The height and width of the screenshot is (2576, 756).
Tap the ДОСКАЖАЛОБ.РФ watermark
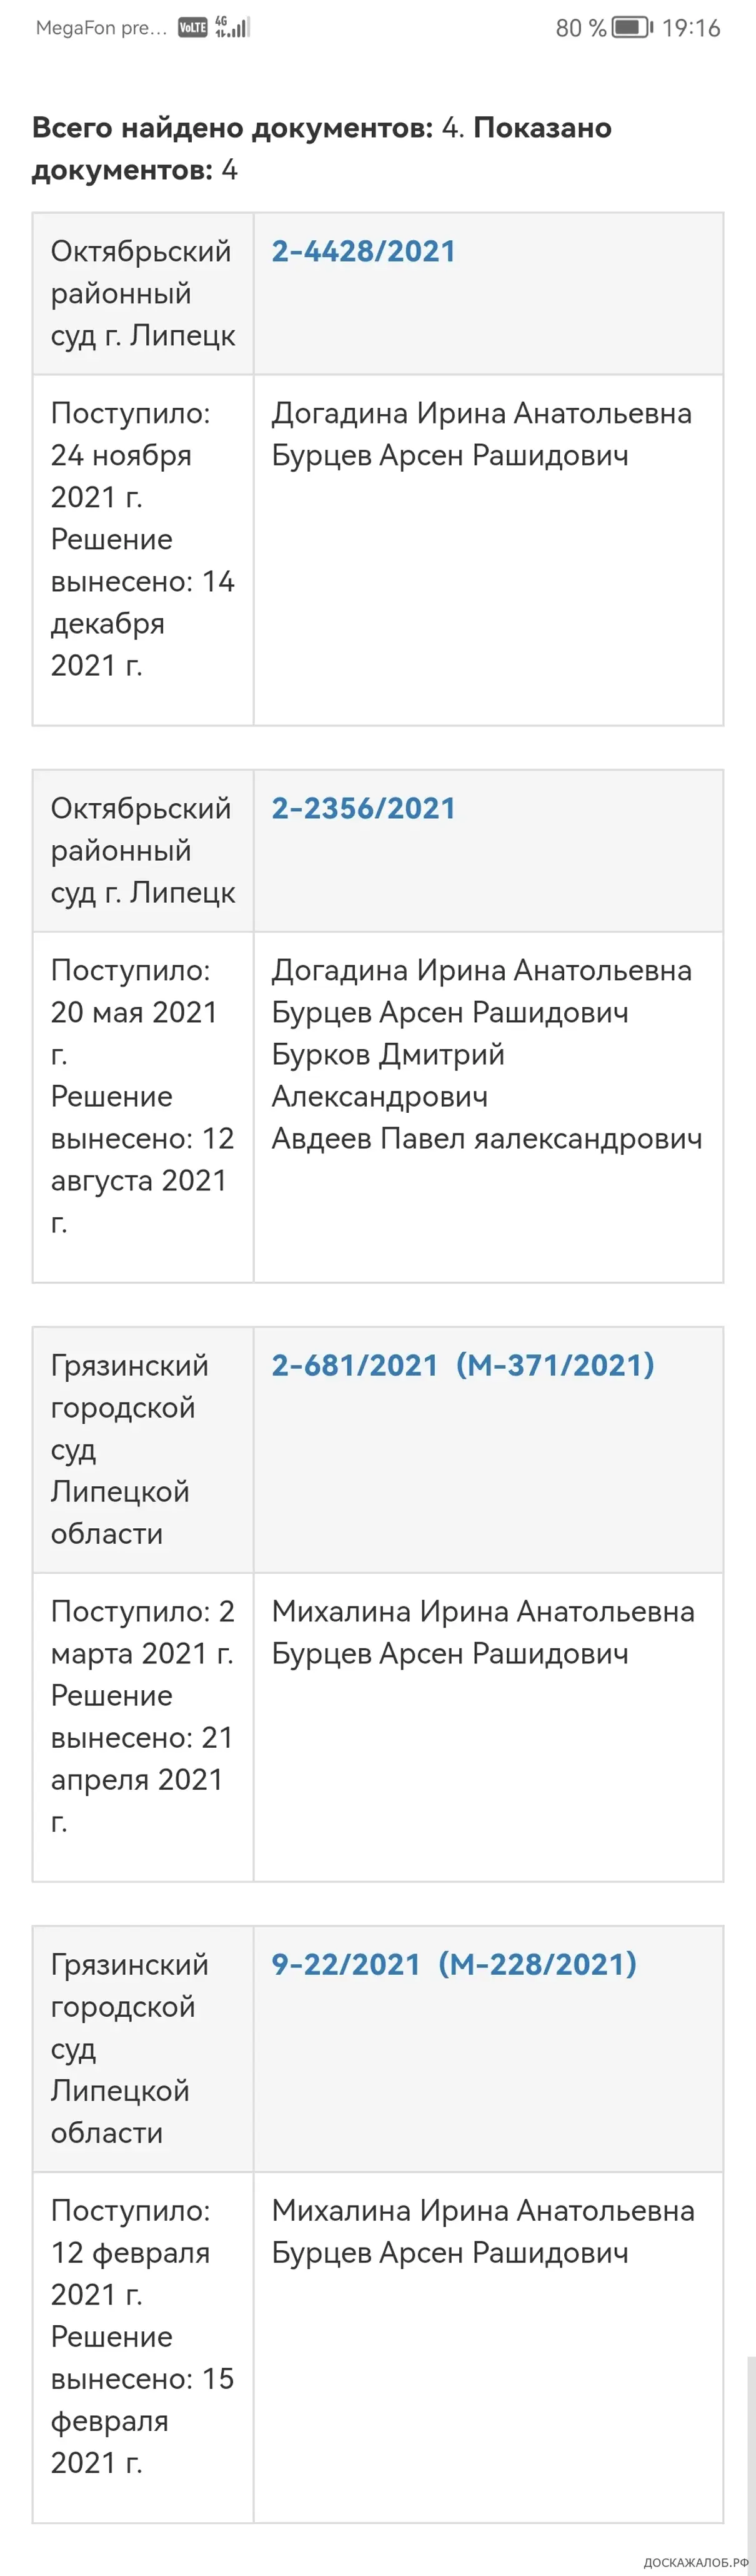coord(695,2562)
